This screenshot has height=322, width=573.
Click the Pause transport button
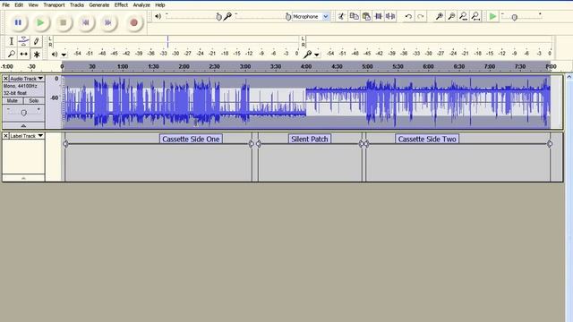pos(18,22)
